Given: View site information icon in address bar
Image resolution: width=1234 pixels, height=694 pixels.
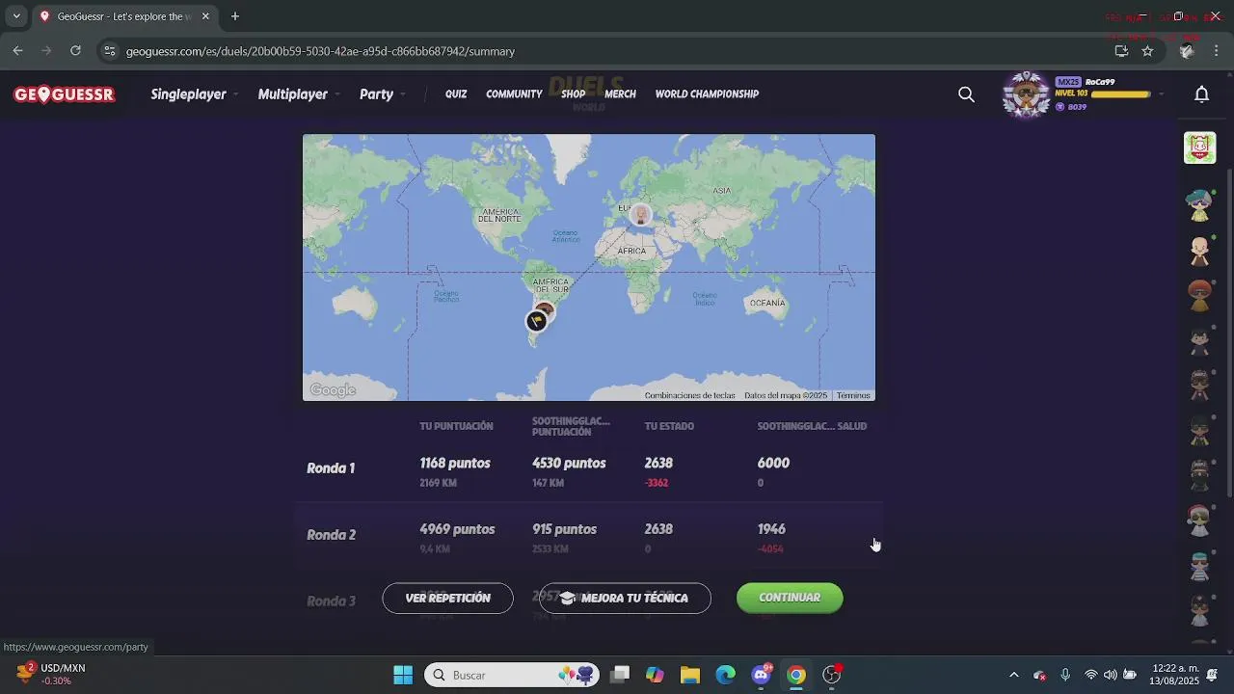Looking at the screenshot, I should 110,51.
